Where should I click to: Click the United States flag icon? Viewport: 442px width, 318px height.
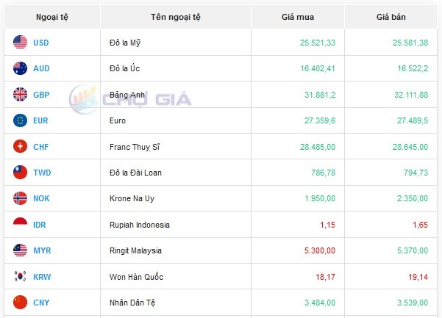pos(21,43)
